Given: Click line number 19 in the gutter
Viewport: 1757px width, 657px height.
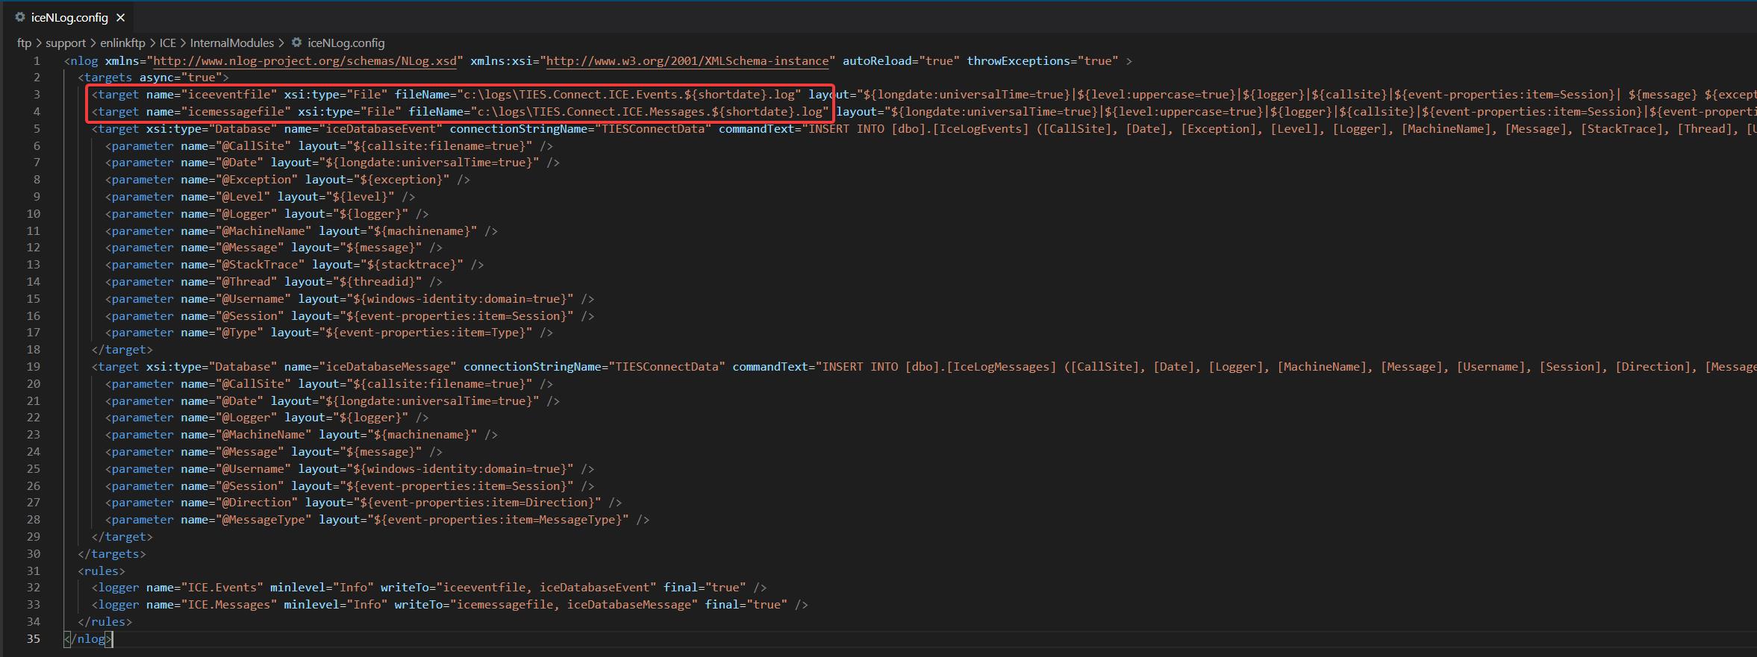Looking at the screenshot, I should coord(34,367).
